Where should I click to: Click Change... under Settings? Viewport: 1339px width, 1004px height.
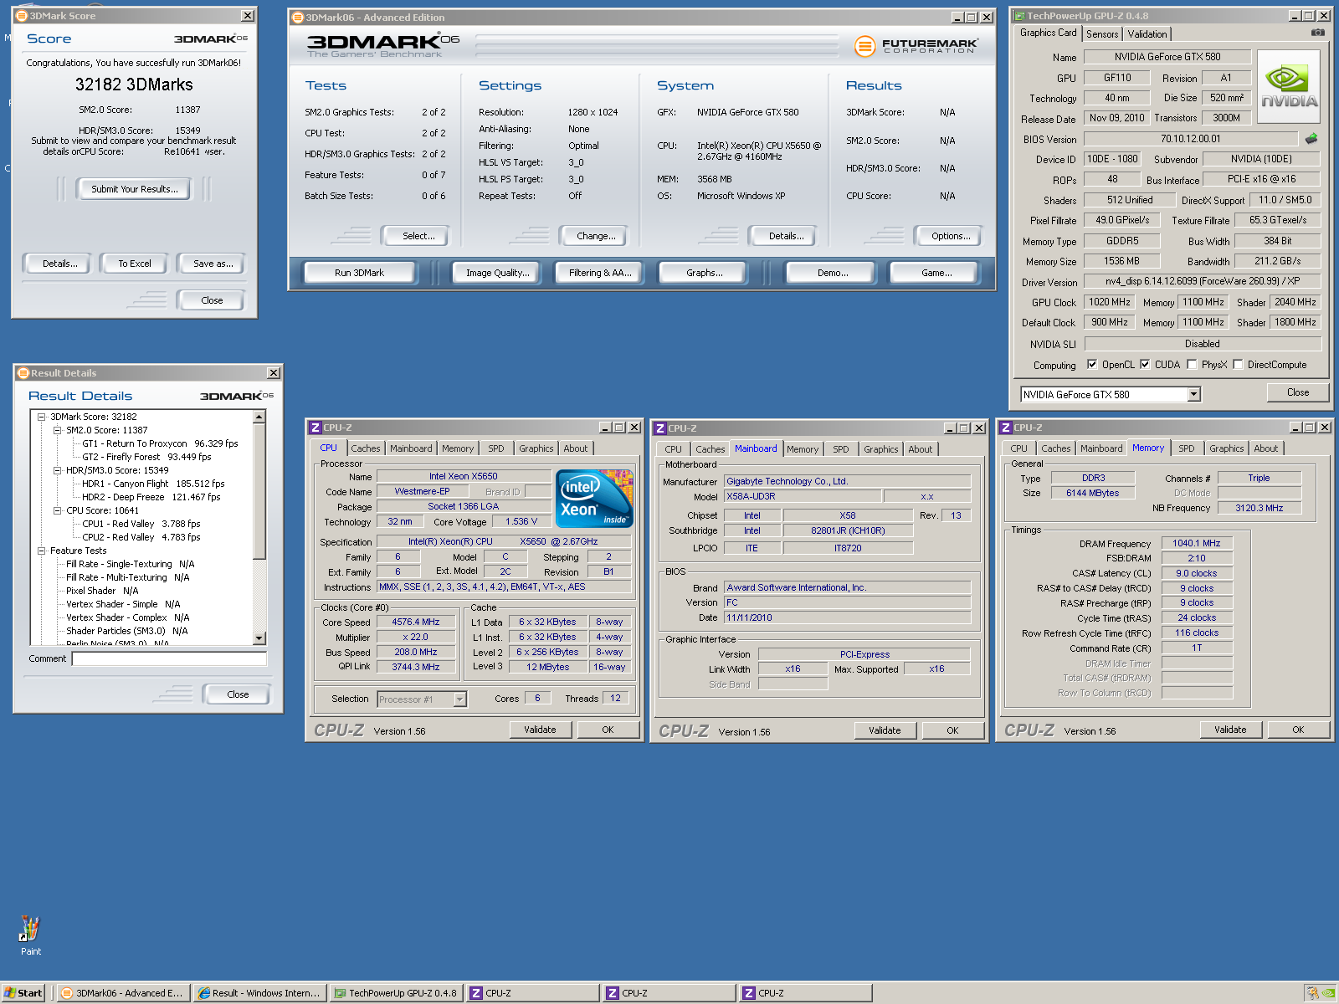(596, 236)
